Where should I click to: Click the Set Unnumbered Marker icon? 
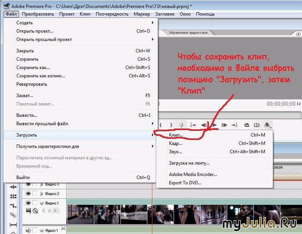coord(181,125)
